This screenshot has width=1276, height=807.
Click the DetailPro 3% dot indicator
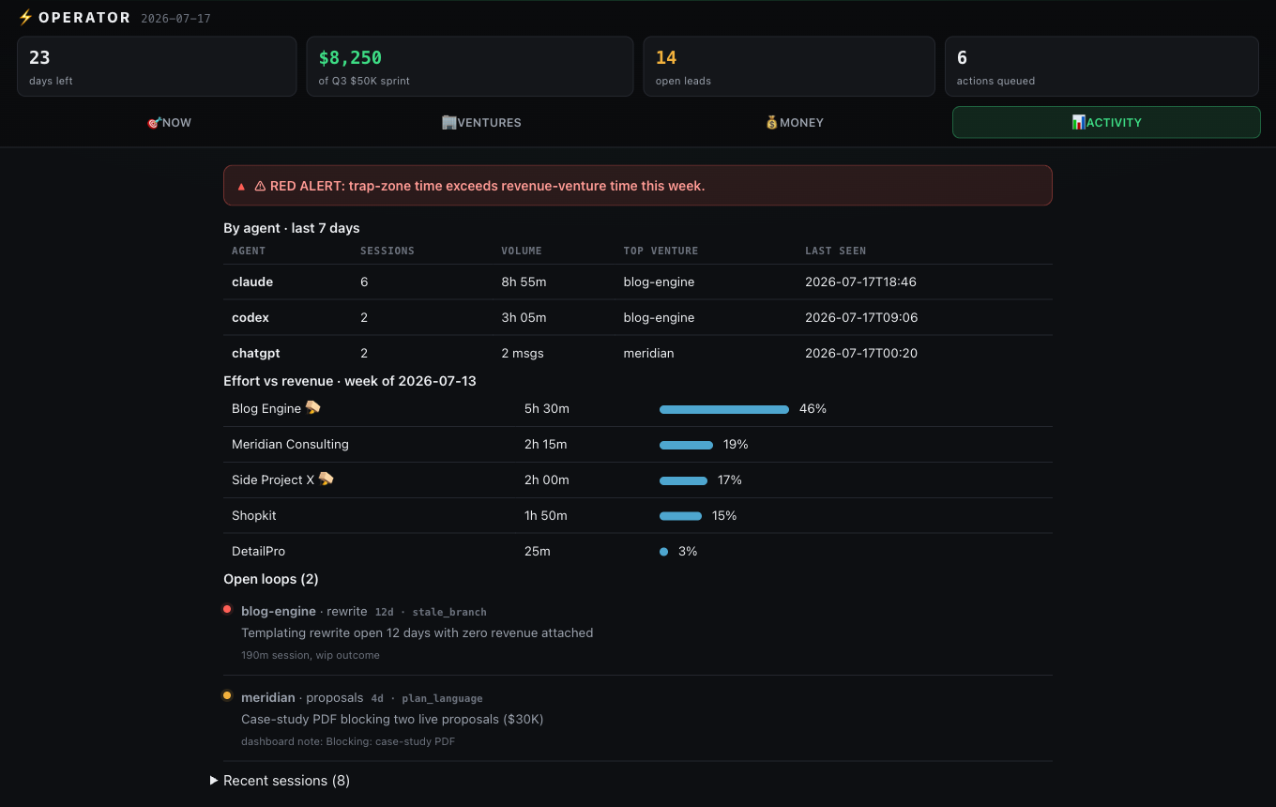coord(663,552)
